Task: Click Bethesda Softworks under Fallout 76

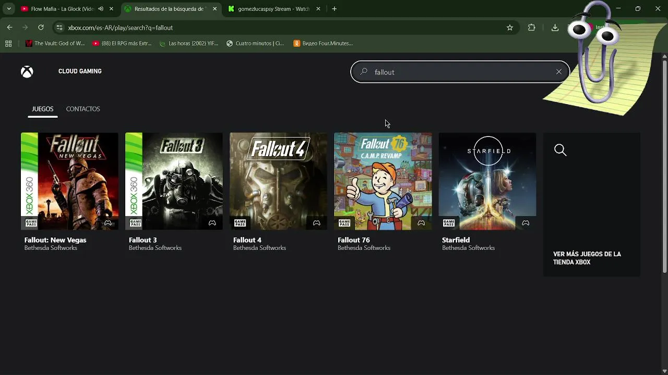Action: coord(364,248)
